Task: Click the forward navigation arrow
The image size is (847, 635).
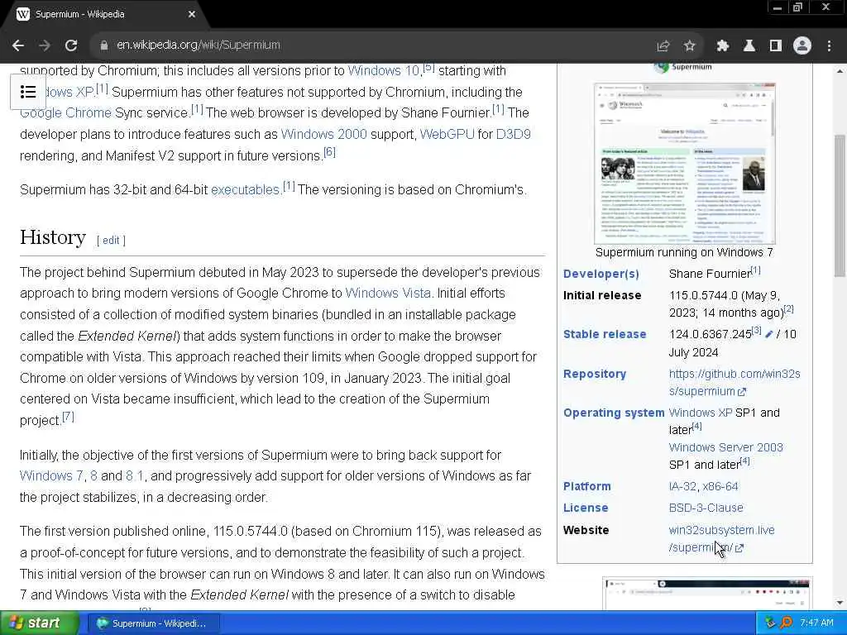Action: click(x=45, y=45)
